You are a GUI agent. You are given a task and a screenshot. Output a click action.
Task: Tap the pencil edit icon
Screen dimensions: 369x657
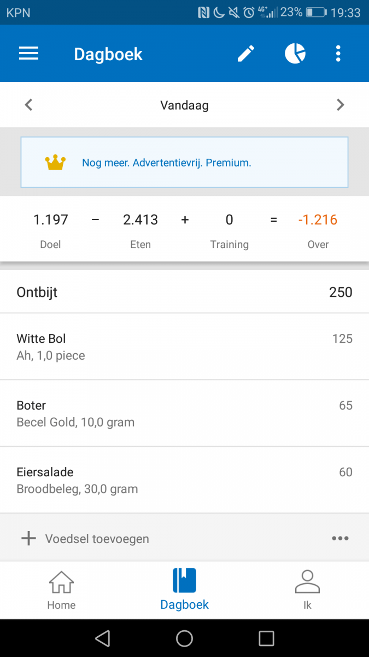(246, 54)
